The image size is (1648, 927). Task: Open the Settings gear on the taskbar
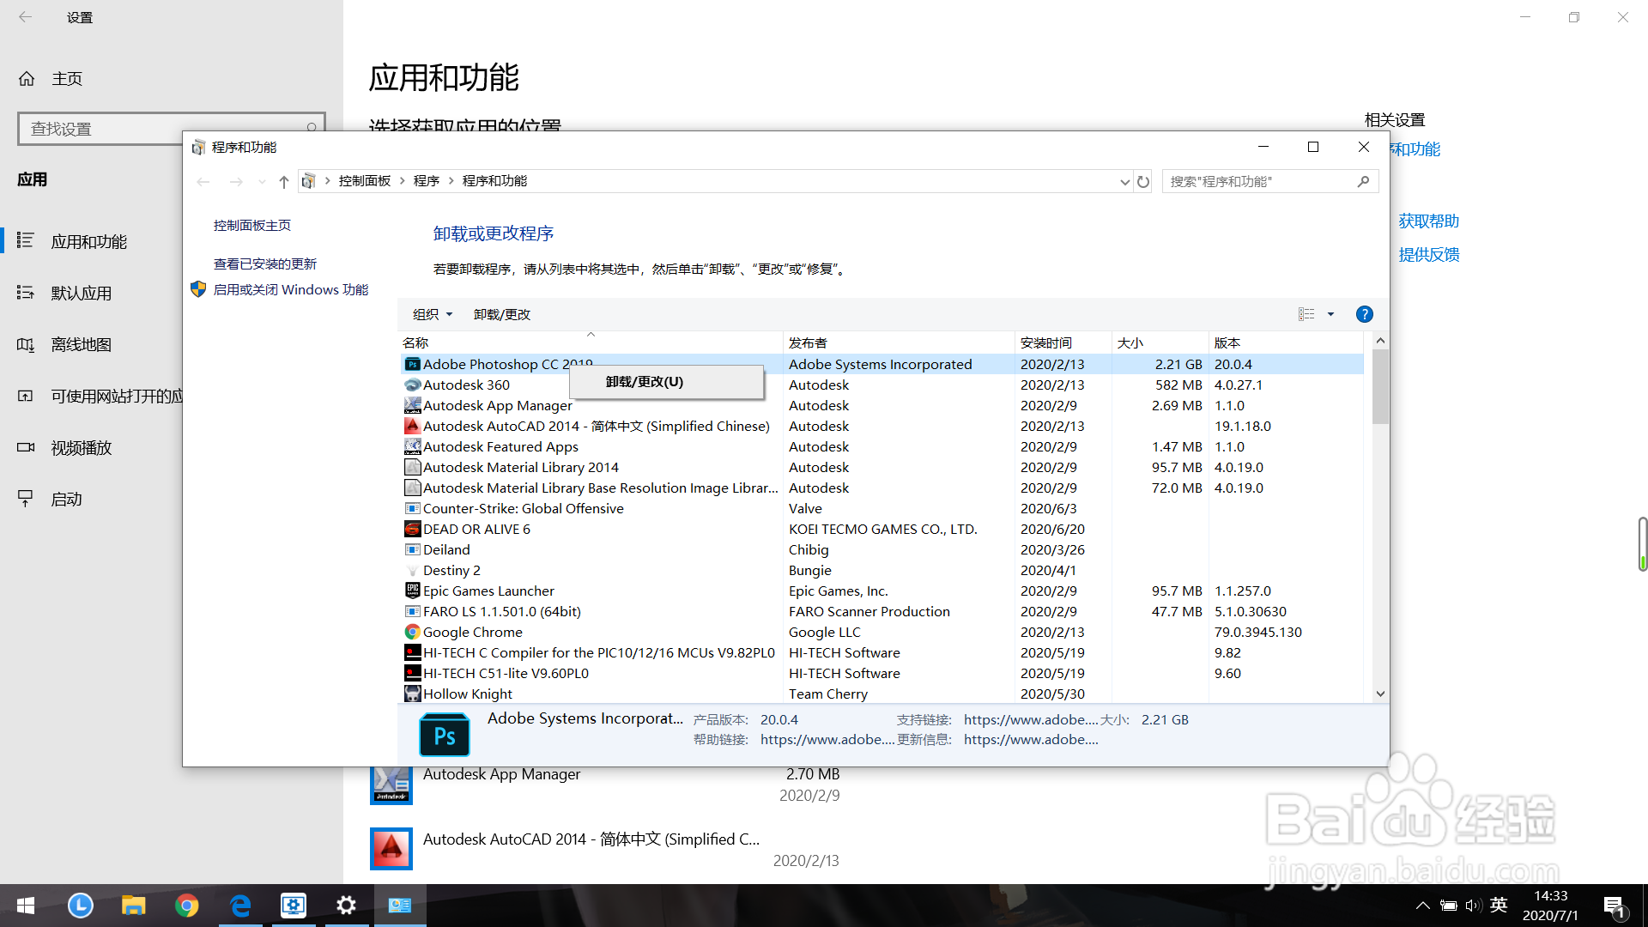[346, 905]
